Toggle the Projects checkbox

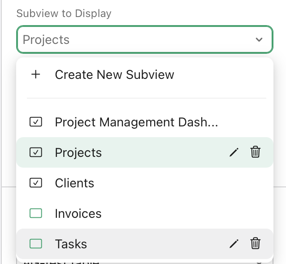point(36,152)
